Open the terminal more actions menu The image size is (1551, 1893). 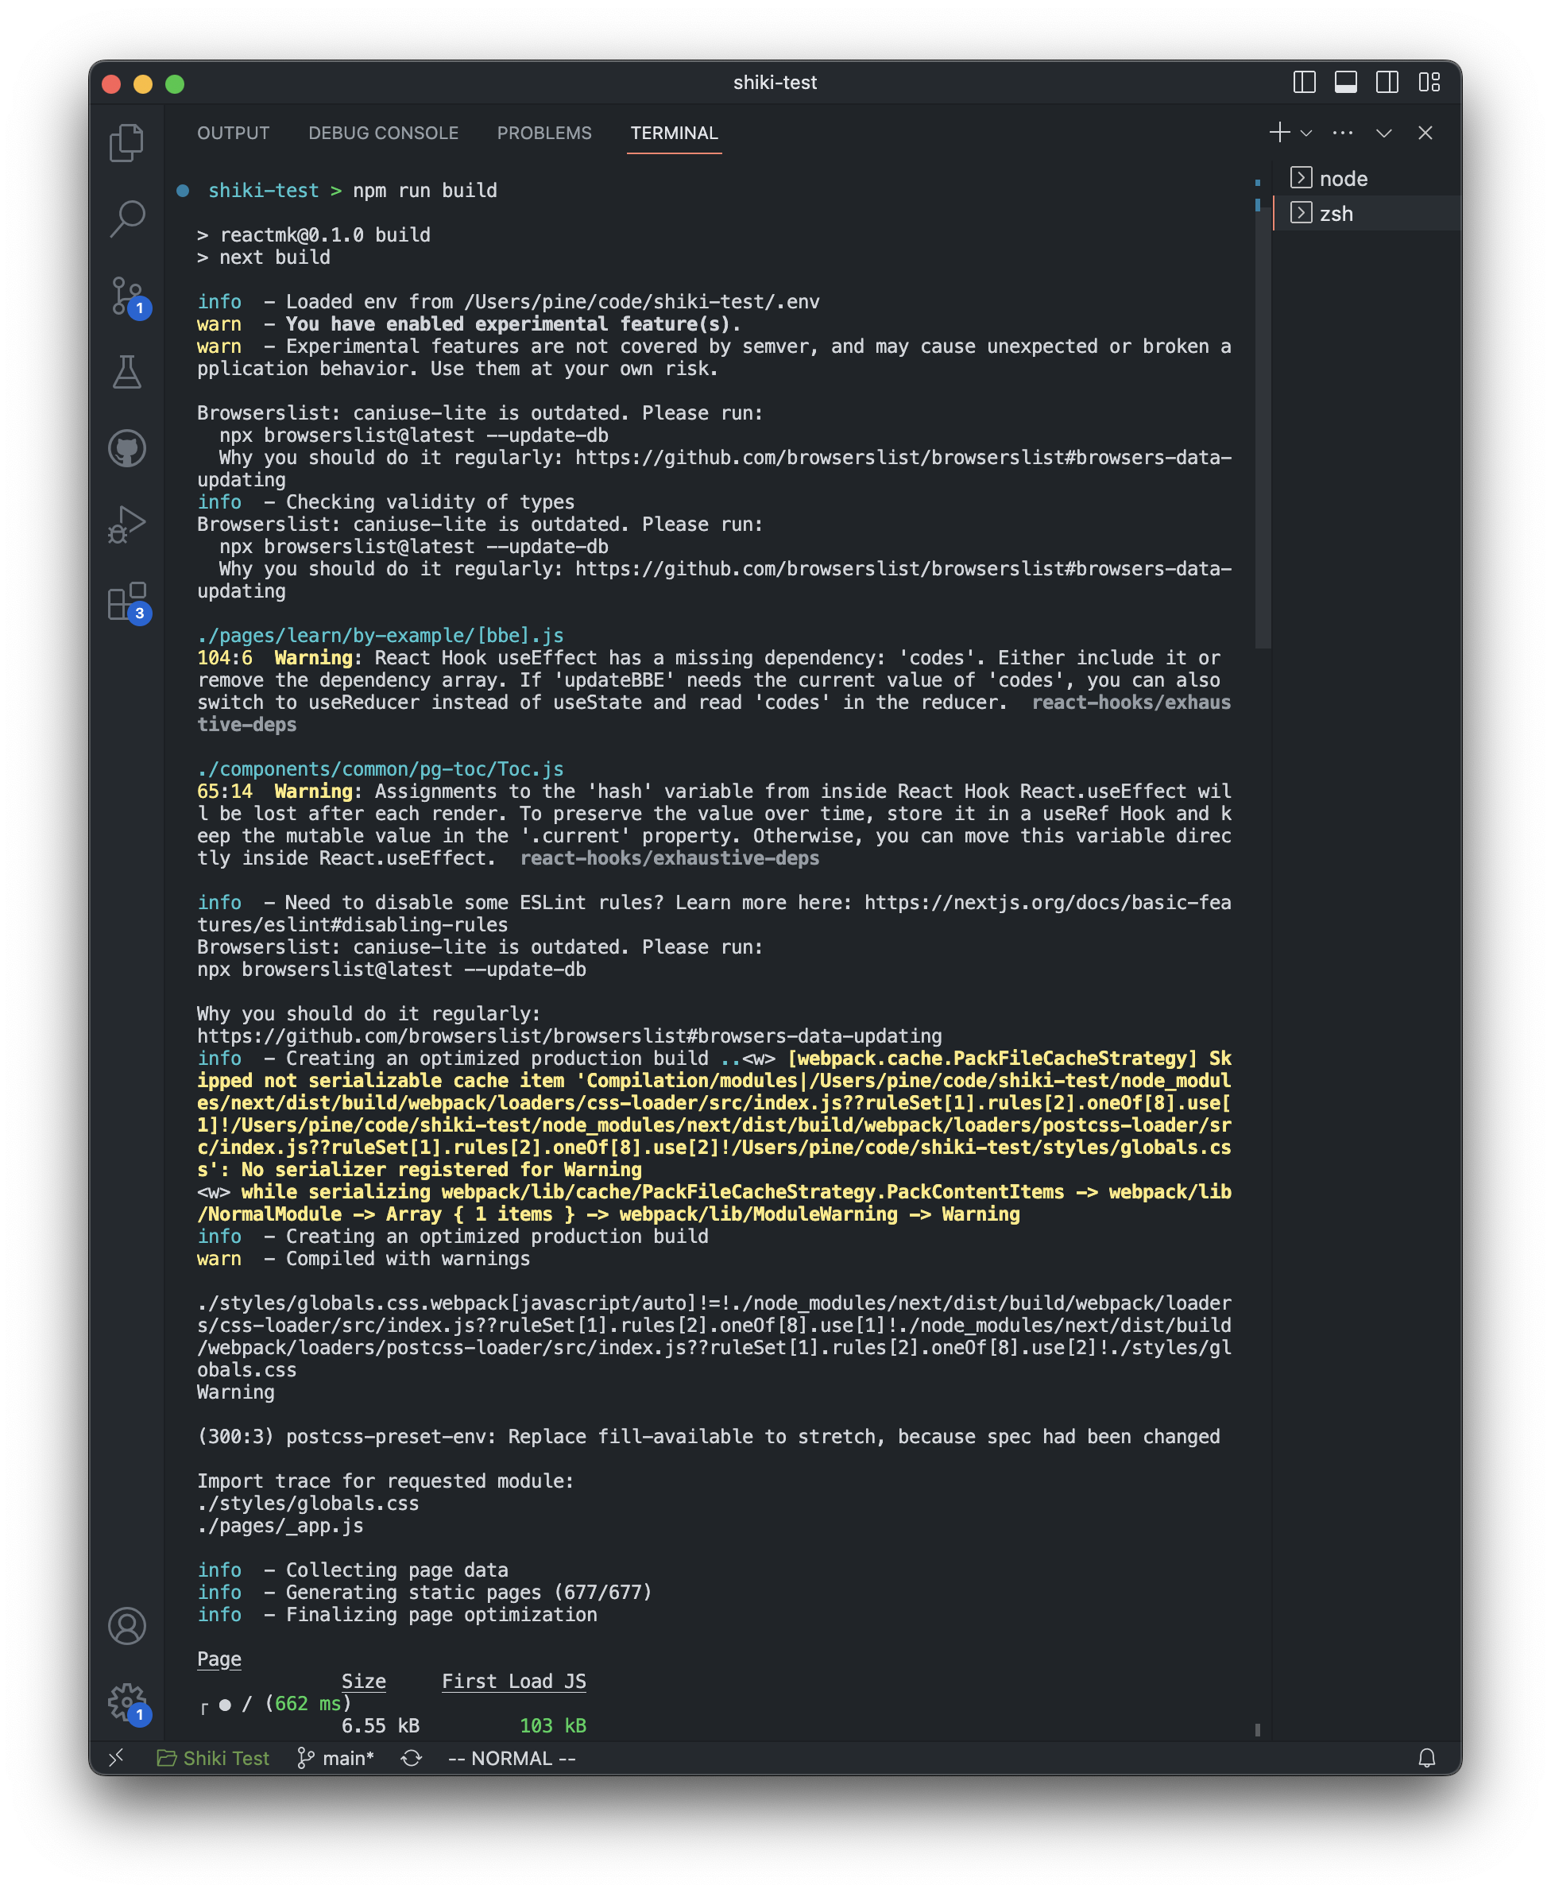(x=1343, y=132)
